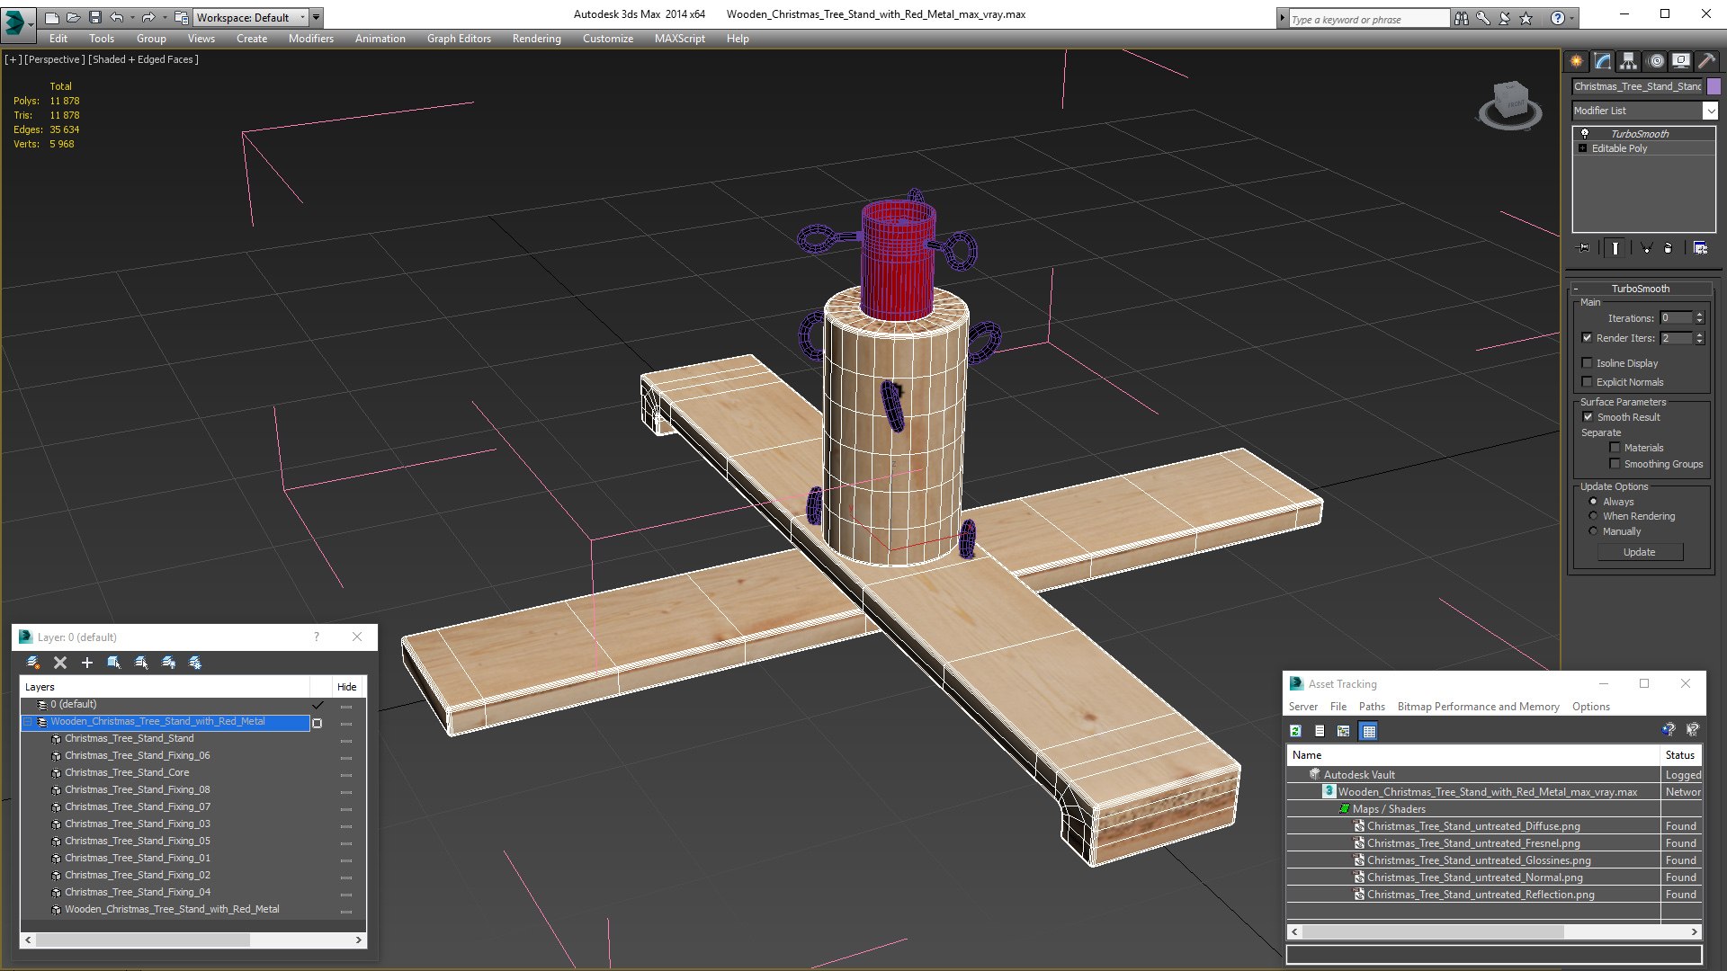Open the Rendering menu
This screenshot has height=971, width=1727.
(536, 39)
